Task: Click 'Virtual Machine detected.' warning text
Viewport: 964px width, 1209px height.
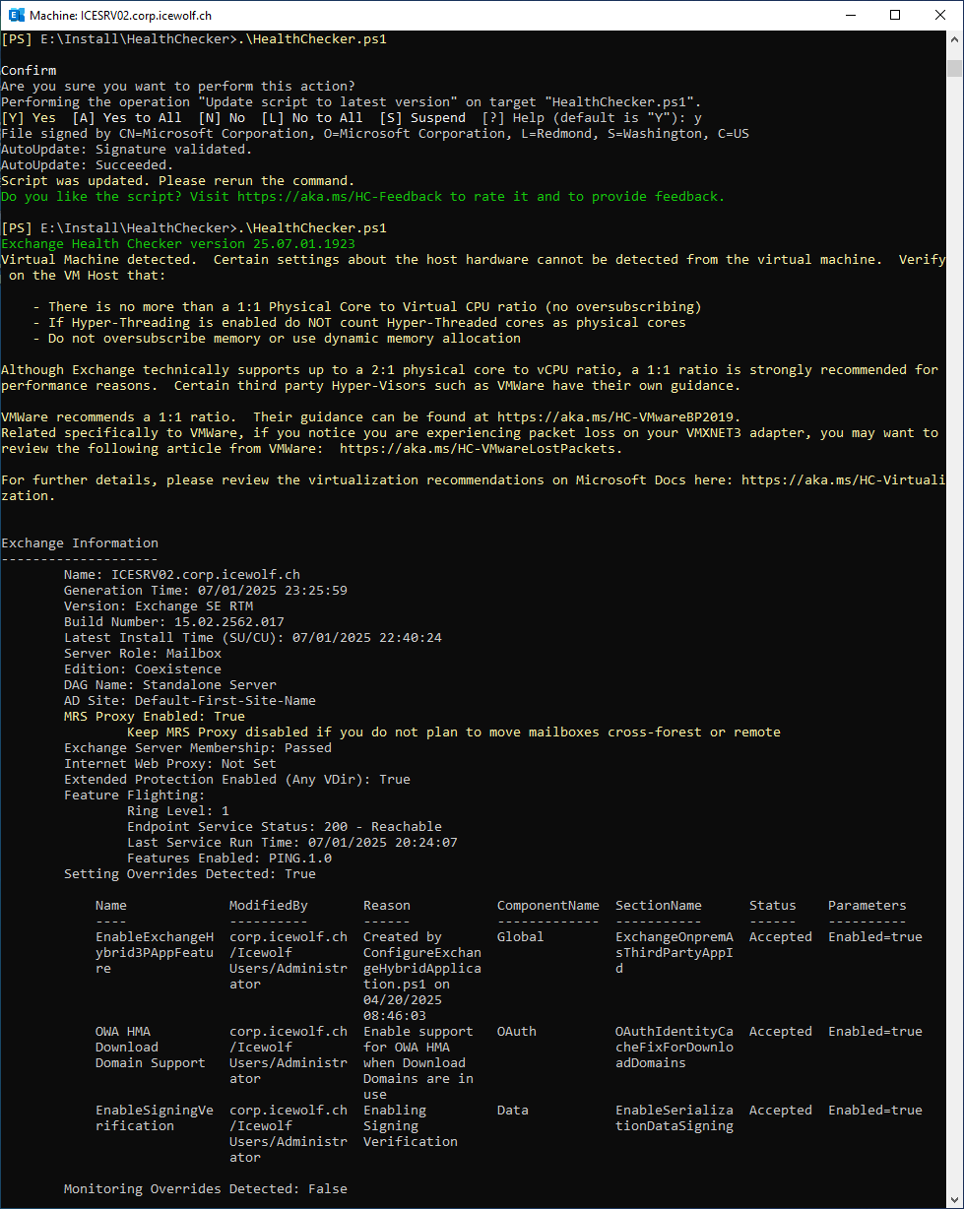Action: (x=99, y=260)
